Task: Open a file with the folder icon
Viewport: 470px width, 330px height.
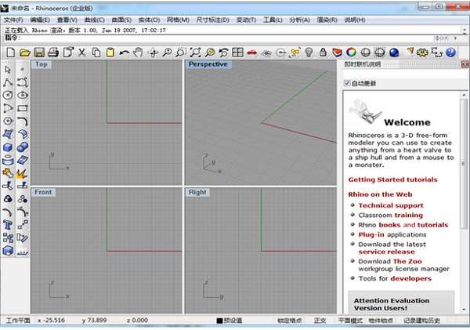Action: (x=25, y=53)
